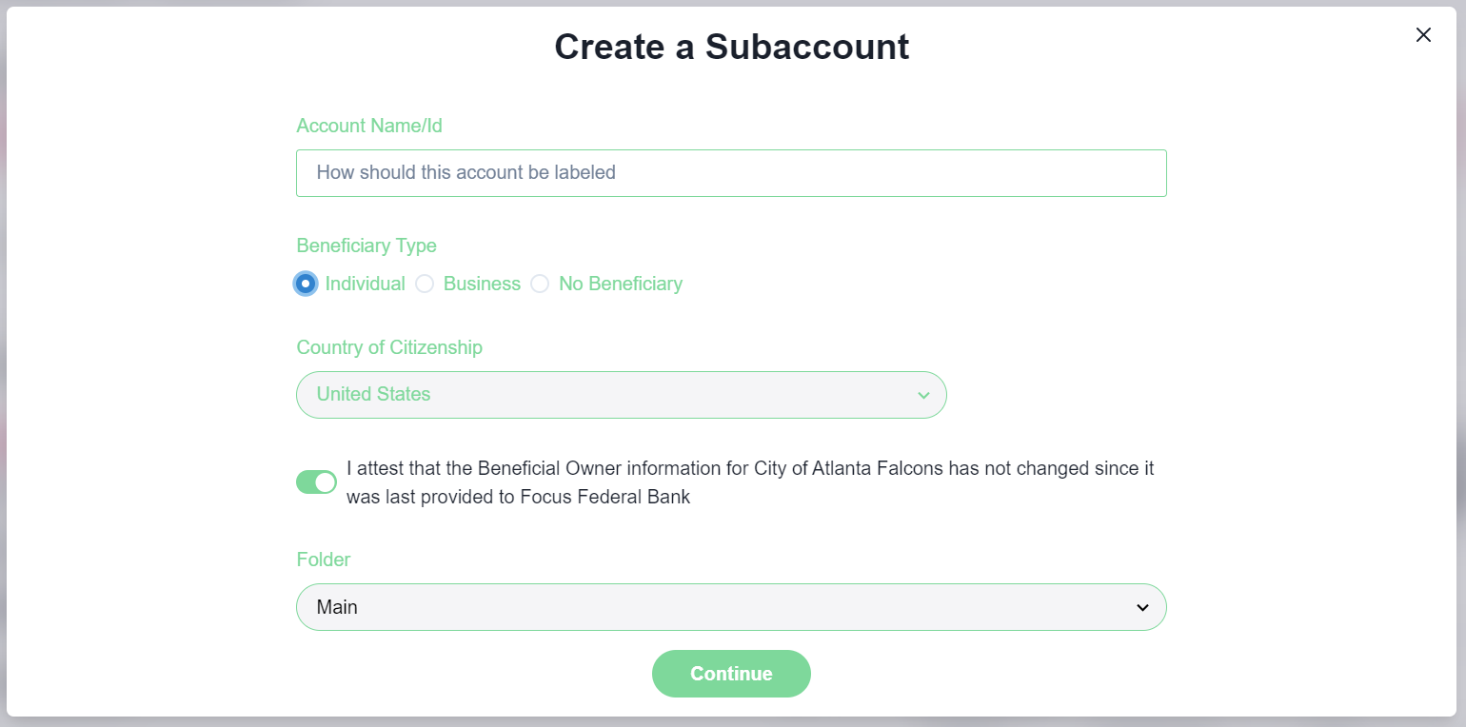
Task: Click the Business option label text
Action: (x=482, y=284)
